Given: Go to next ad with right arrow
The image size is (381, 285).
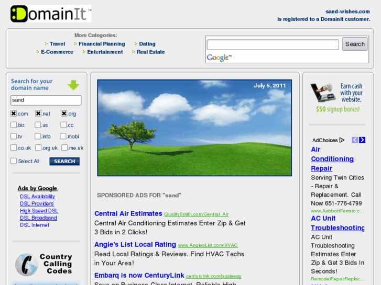Looking at the screenshot, I should pyautogui.click(x=362, y=140).
